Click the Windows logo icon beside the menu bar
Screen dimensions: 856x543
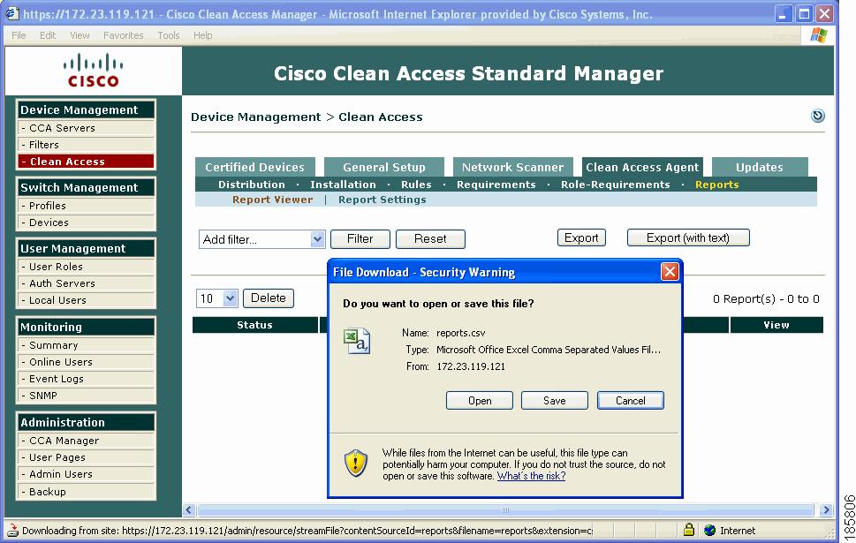click(817, 34)
